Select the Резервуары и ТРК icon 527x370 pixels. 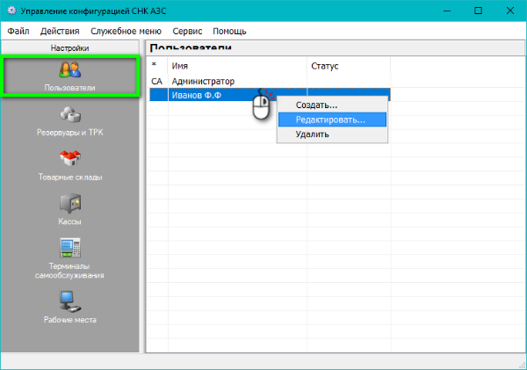click(70, 114)
